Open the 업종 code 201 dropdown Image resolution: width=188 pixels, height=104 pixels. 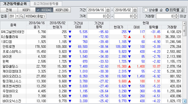[x=17, y=16]
